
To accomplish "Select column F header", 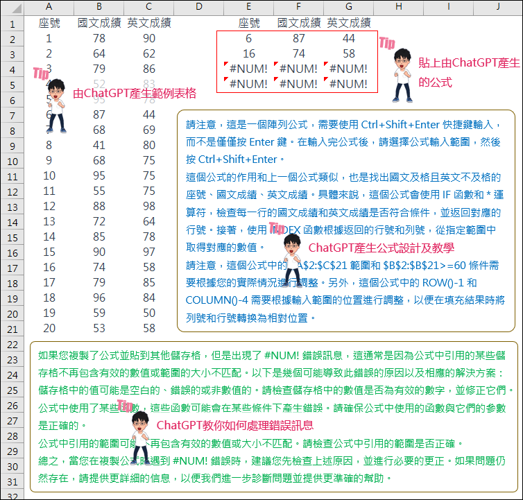I will 298,7.
